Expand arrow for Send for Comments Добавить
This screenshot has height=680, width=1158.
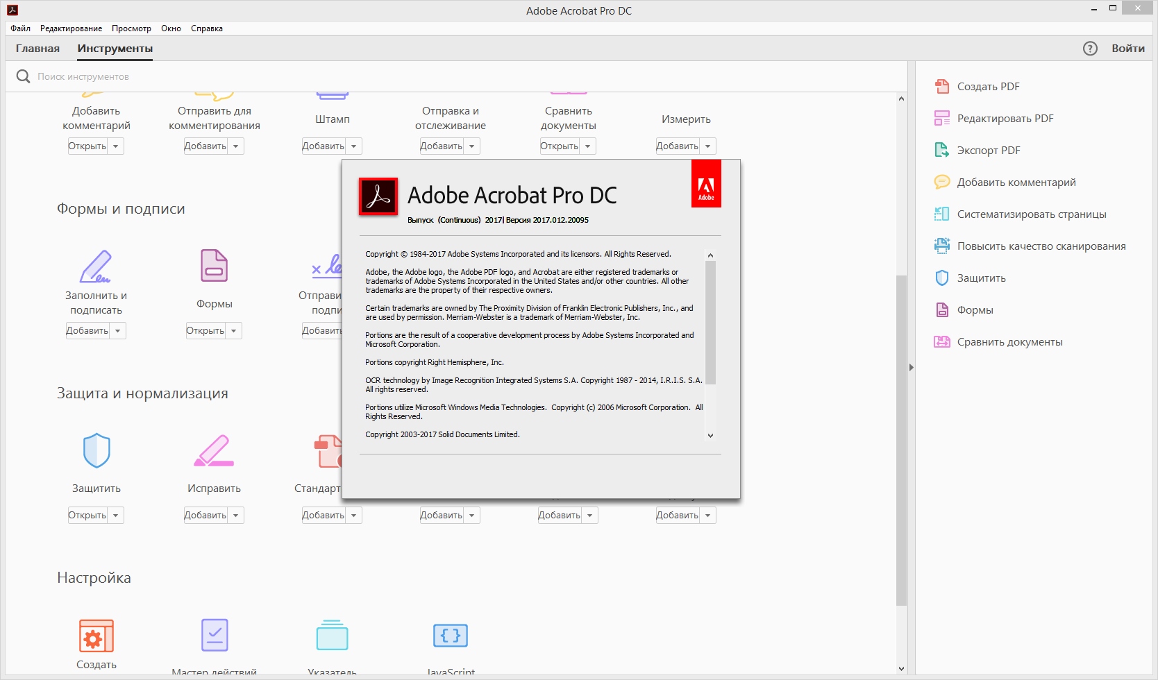click(x=236, y=146)
